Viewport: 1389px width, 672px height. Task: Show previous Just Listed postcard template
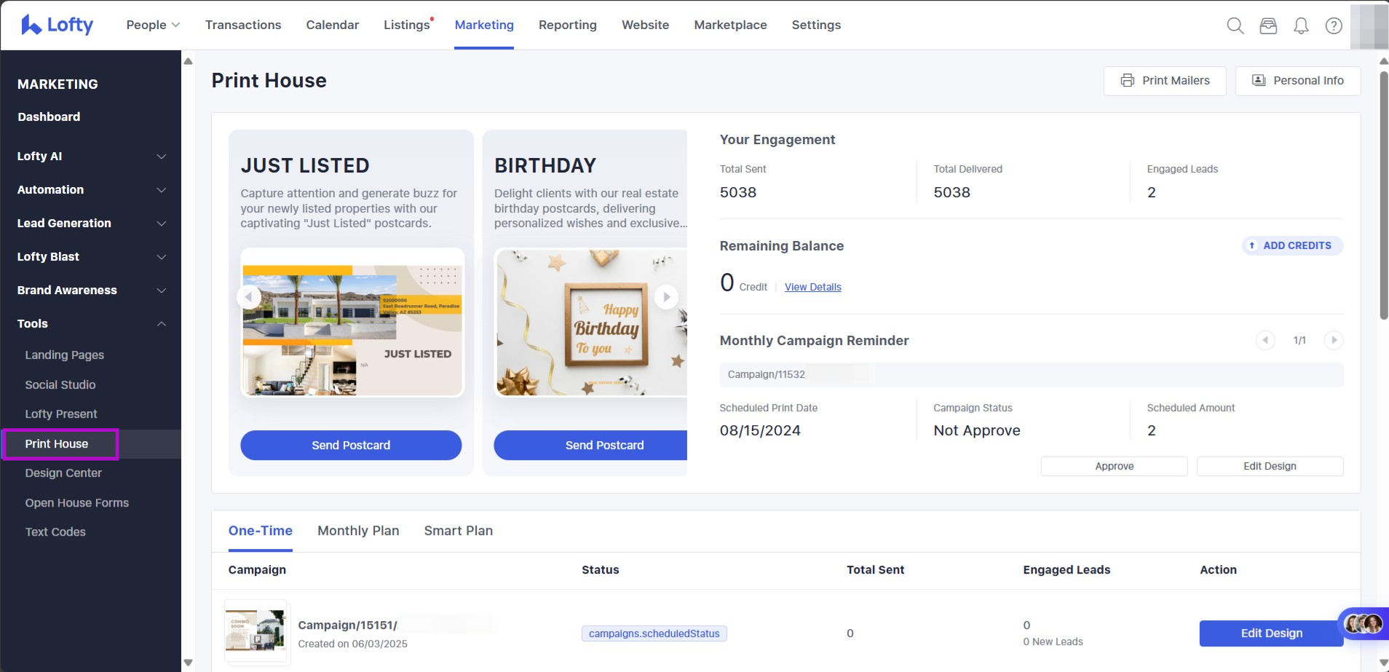click(x=249, y=297)
